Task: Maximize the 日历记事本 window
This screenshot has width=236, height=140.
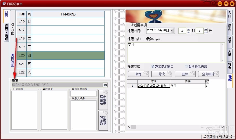Action: click(x=226, y=4)
